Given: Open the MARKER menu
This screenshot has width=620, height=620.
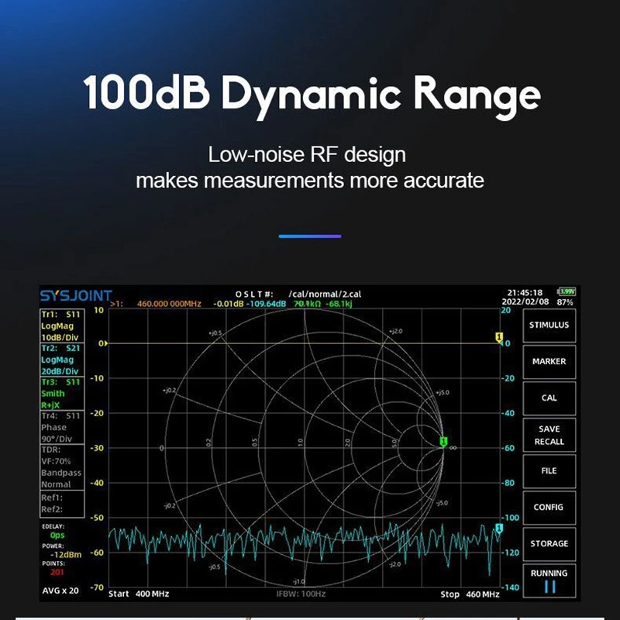Looking at the screenshot, I should [549, 362].
